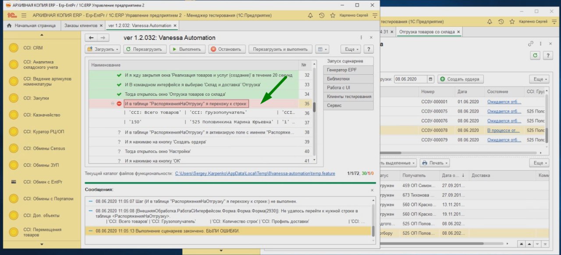This screenshot has width=561, height=255.
Task: Open link chain icon in Отгрузка window
Action: (530, 43)
